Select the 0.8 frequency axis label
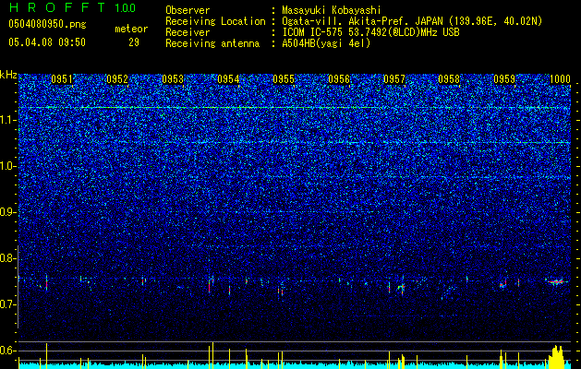The height and width of the screenshot is (369, 581). pos(7,258)
